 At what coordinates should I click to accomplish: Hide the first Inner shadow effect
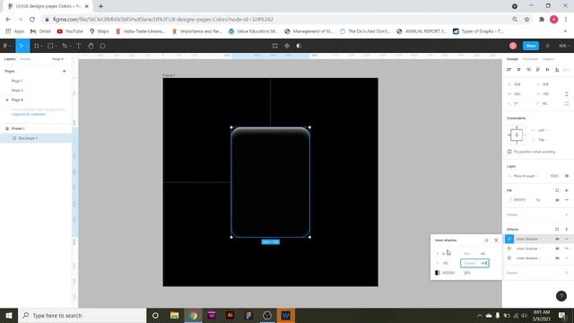click(557, 239)
